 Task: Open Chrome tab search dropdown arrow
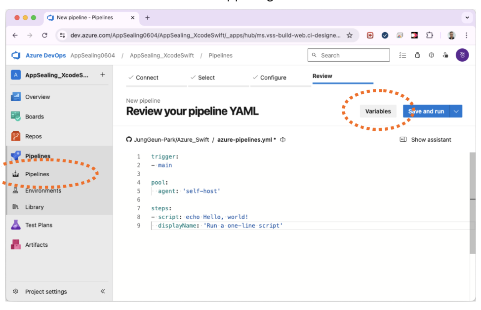[x=467, y=18]
